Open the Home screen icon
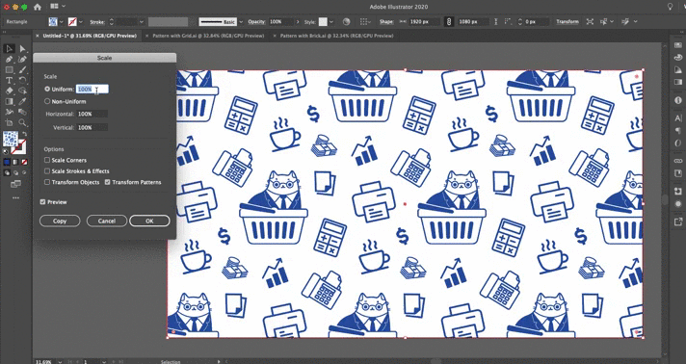Screen dimensions: 686x364 click(38, 7)
